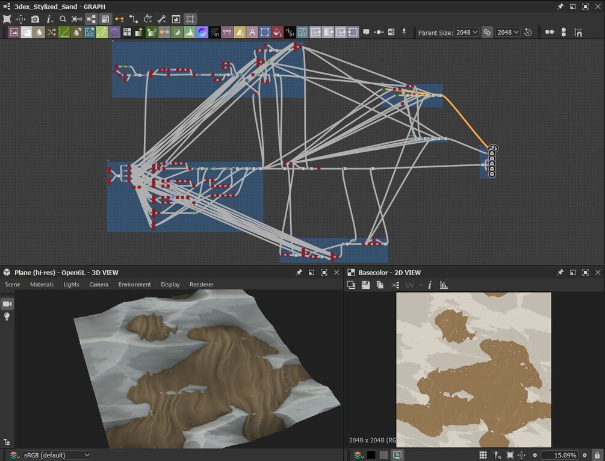This screenshot has height=461, width=605.
Task: Open the Parent Size width dropdown
Action: click(467, 32)
